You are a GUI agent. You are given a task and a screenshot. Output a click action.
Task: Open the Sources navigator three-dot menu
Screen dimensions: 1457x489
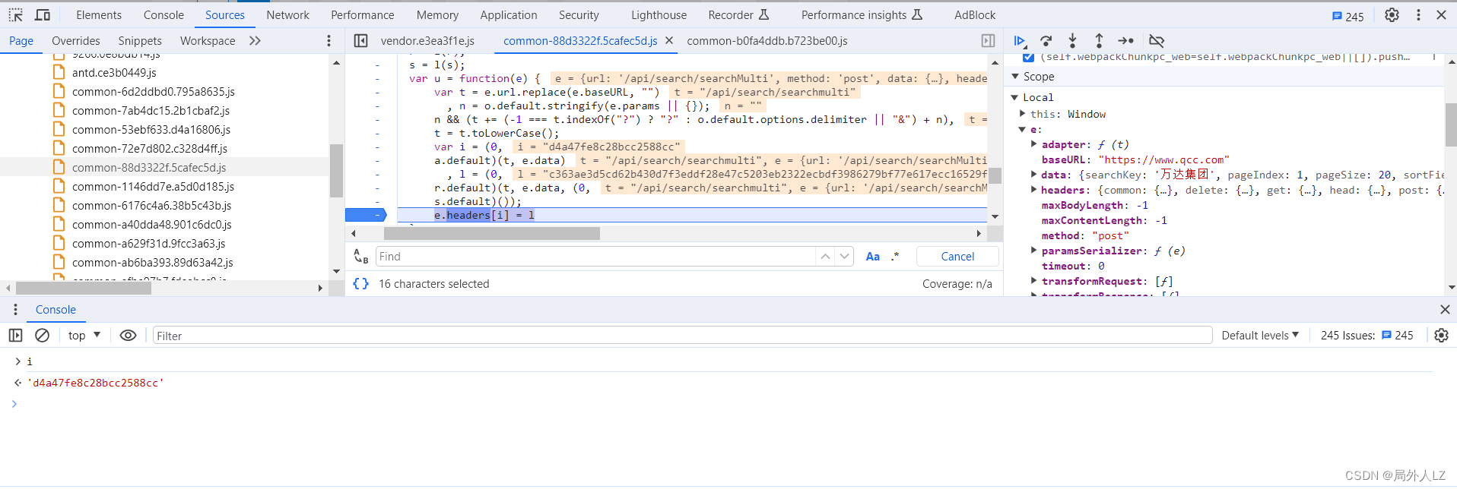(x=329, y=41)
